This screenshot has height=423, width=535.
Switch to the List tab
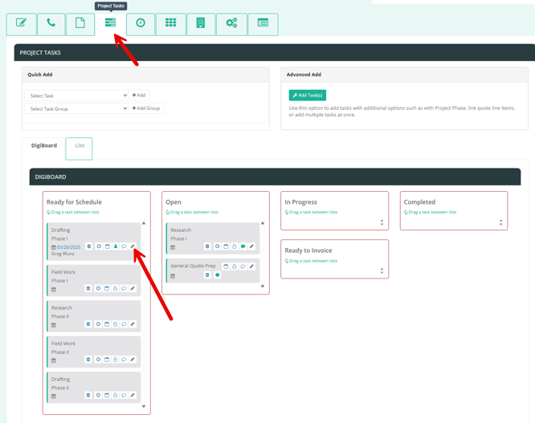(x=80, y=146)
